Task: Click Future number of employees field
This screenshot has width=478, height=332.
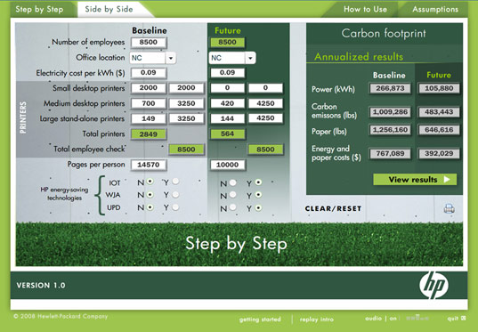Action: pyautogui.click(x=227, y=43)
